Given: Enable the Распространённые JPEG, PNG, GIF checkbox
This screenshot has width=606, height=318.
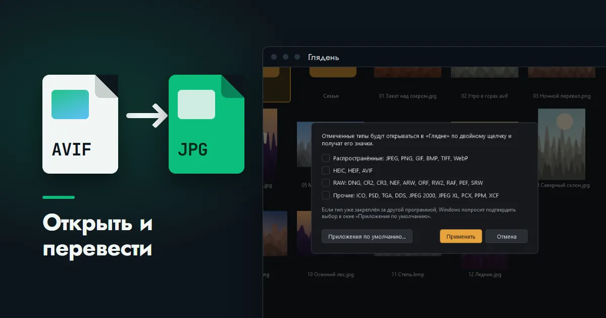Looking at the screenshot, I should point(326,158).
